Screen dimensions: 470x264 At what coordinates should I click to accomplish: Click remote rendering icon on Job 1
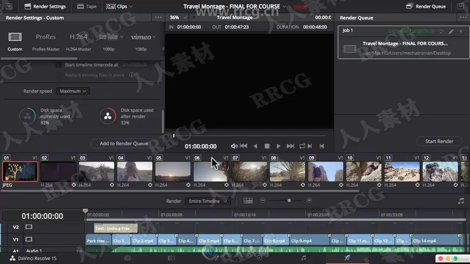(x=441, y=32)
